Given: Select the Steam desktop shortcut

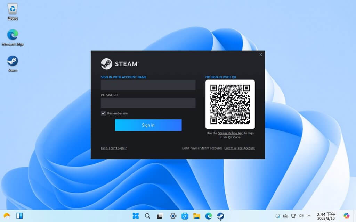Looking at the screenshot, I should (13, 64).
